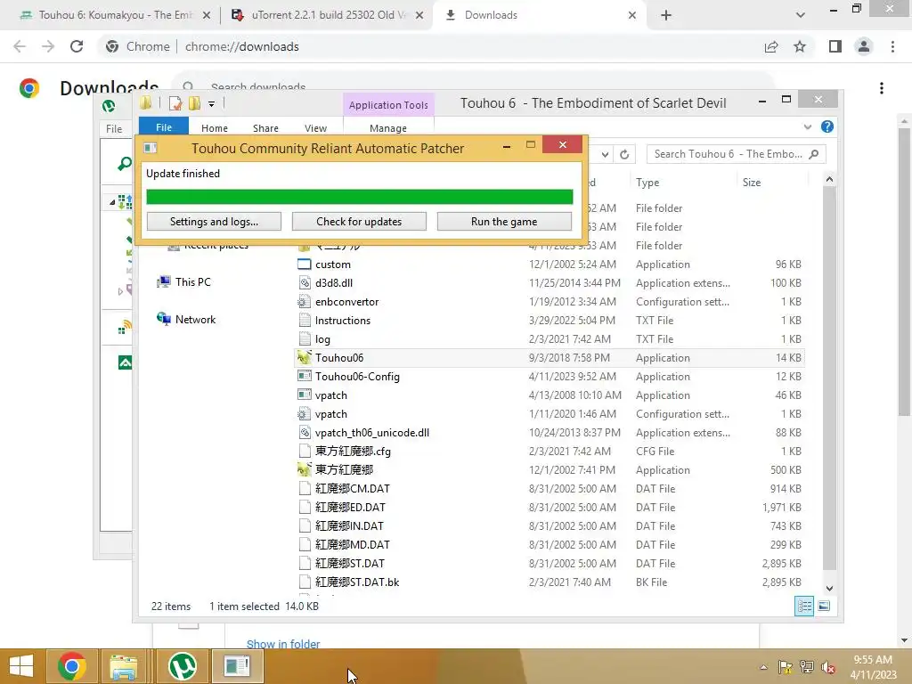The height and width of the screenshot is (684, 912).
Task: Expand the Explorer ribbon chevron
Action: coord(807,126)
